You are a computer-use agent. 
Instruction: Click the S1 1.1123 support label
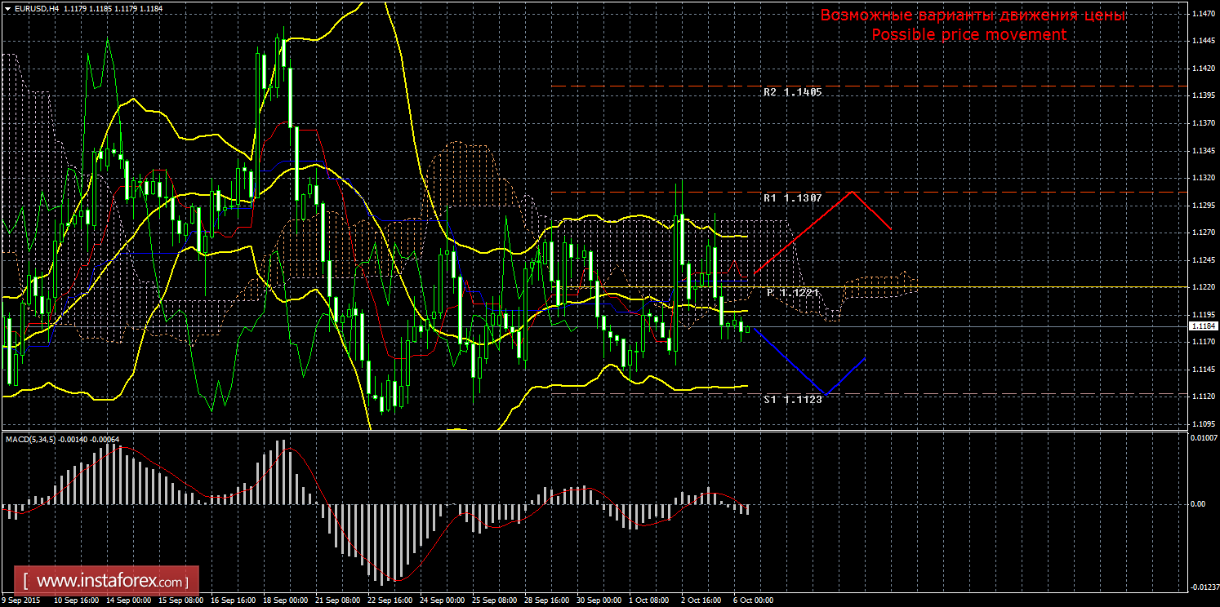[792, 400]
